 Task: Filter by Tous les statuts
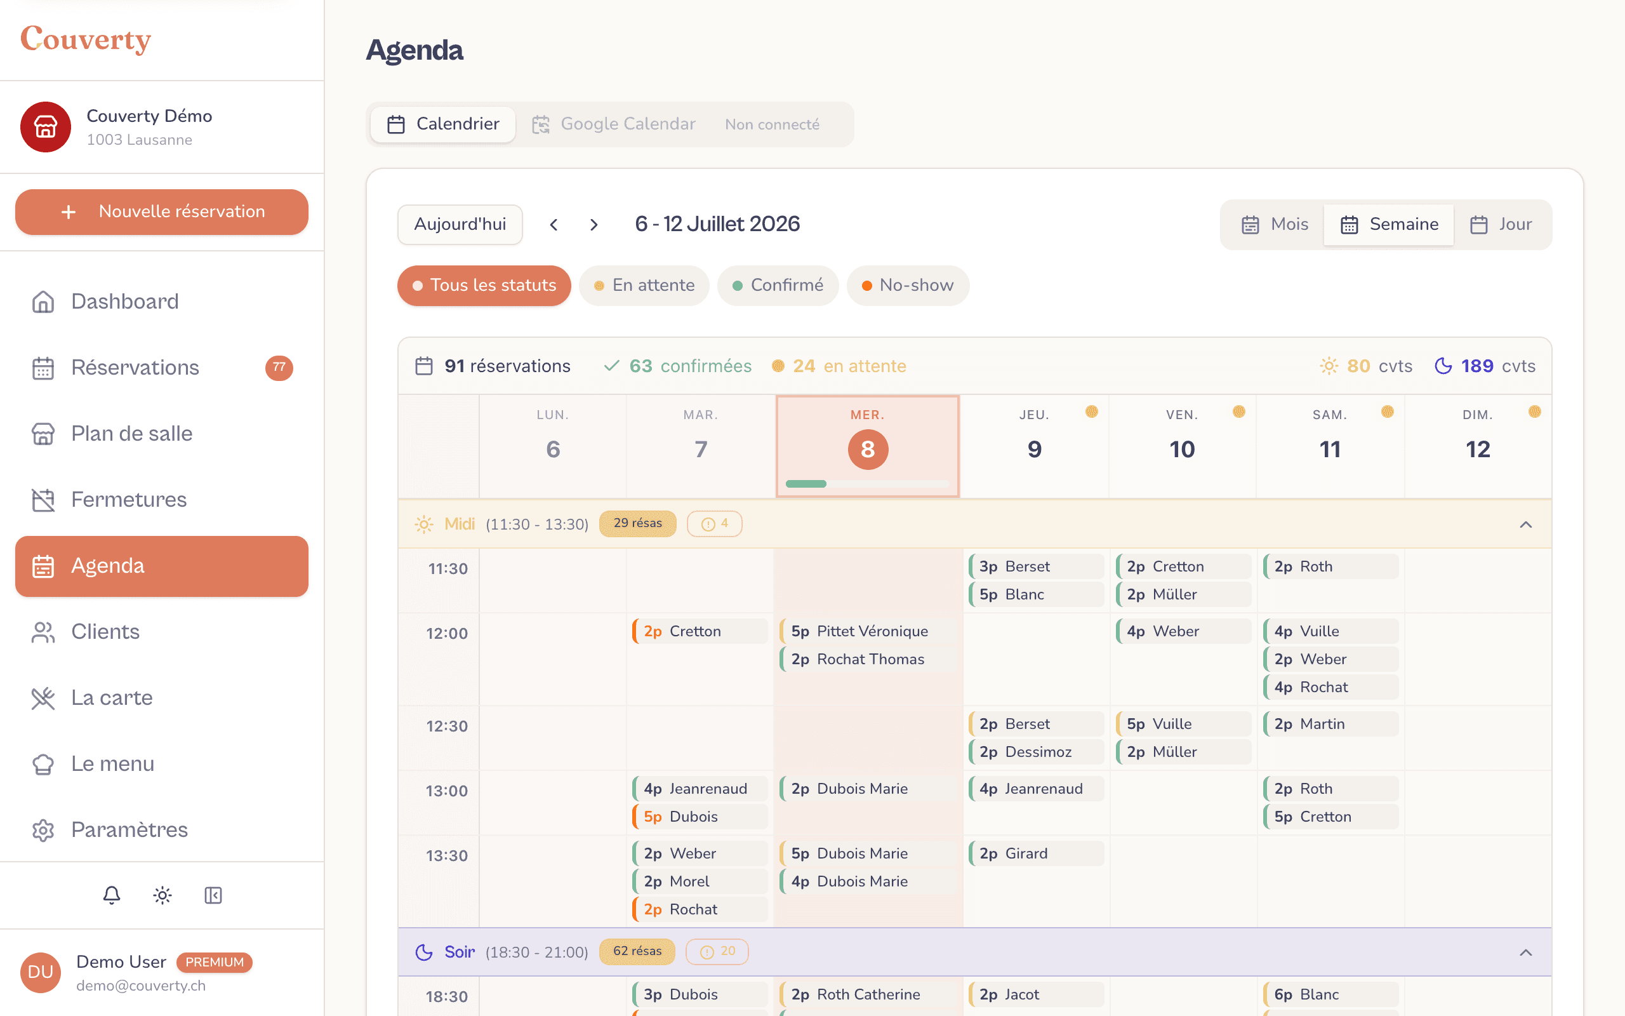coord(484,286)
